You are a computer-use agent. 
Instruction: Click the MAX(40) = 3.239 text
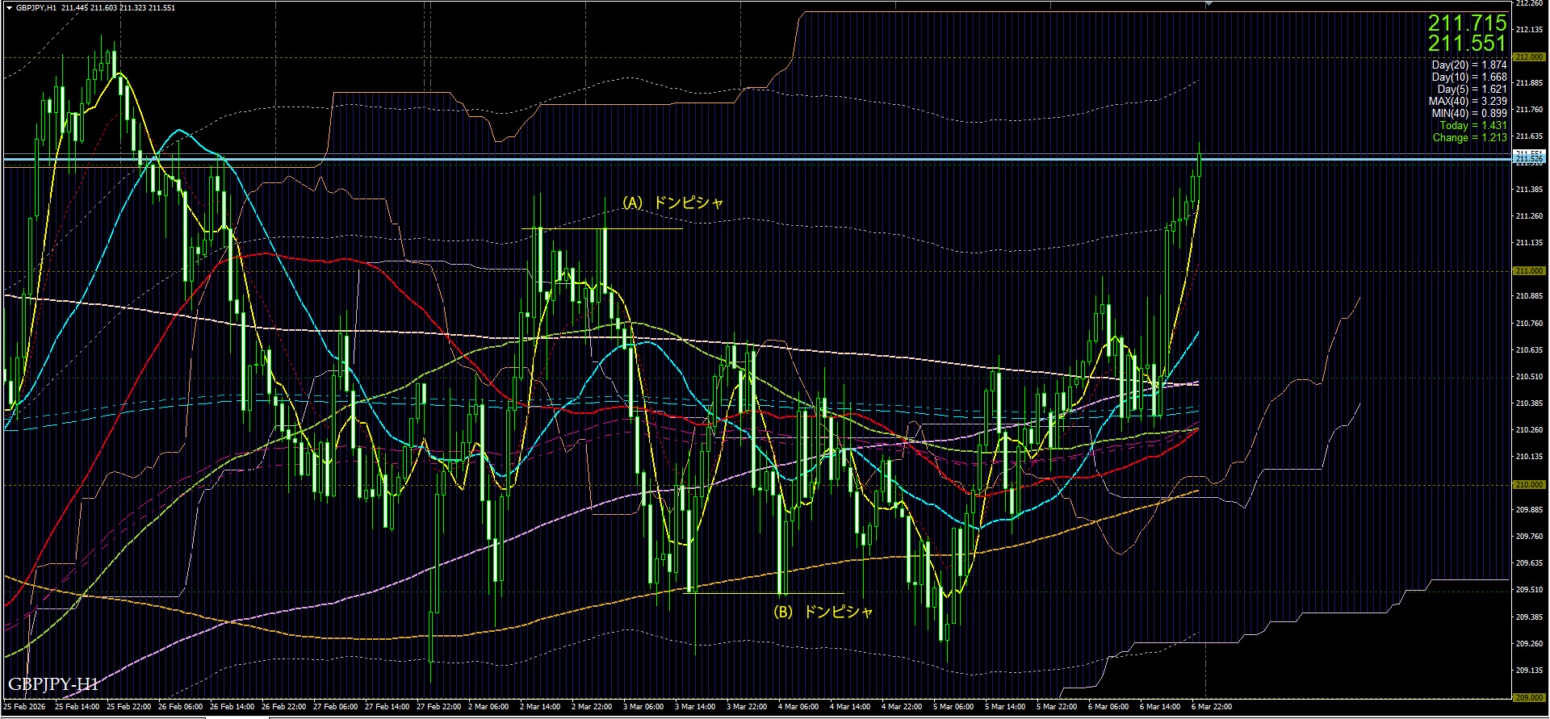pyautogui.click(x=1467, y=101)
